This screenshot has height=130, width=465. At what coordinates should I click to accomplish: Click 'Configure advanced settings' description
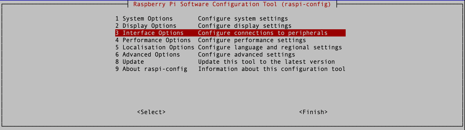coord(247,55)
